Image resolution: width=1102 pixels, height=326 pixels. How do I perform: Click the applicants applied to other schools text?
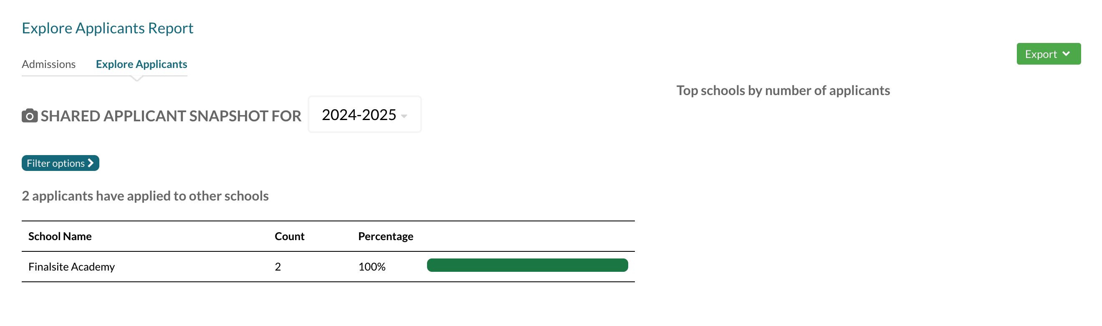point(145,196)
